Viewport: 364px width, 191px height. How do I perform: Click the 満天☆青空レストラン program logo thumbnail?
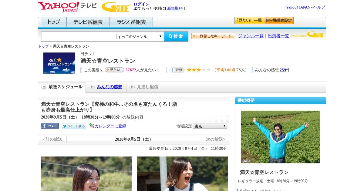pos(59,63)
